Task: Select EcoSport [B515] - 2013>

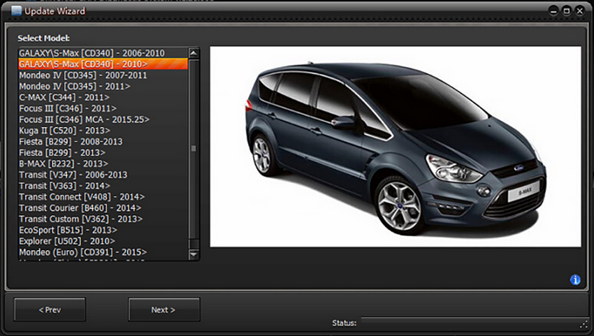Action: pyautogui.click(x=103, y=230)
